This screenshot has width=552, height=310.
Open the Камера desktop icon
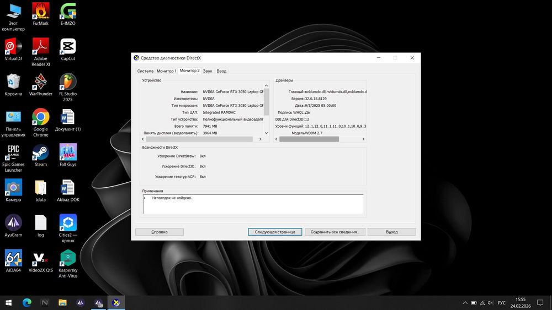click(x=13, y=191)
